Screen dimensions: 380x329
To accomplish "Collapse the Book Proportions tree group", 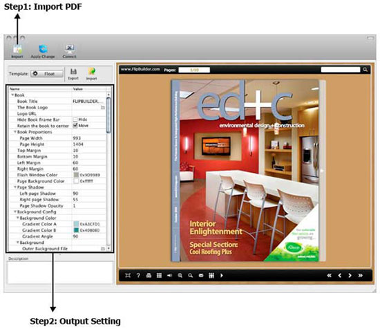I will pos(15,132).
